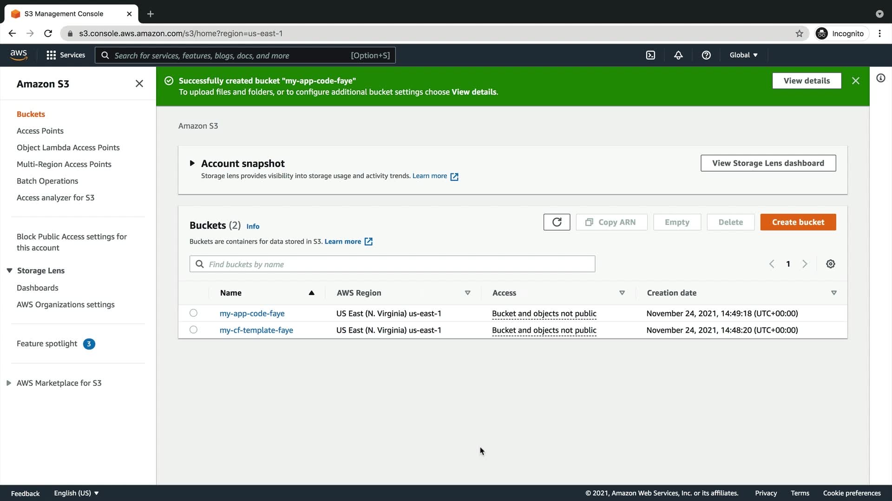Select the my-app-code-faye bucket radio button
Viewport: 892px width, 501px height.
(x=193, y=313)
